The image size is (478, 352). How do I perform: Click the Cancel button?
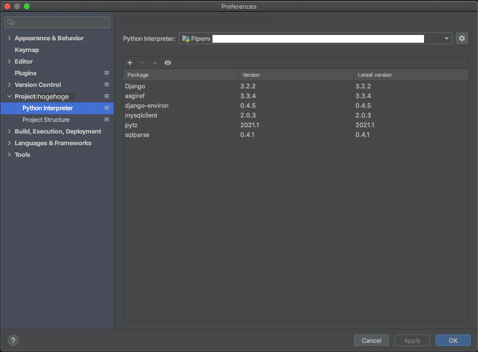click(x=372, y=340)
